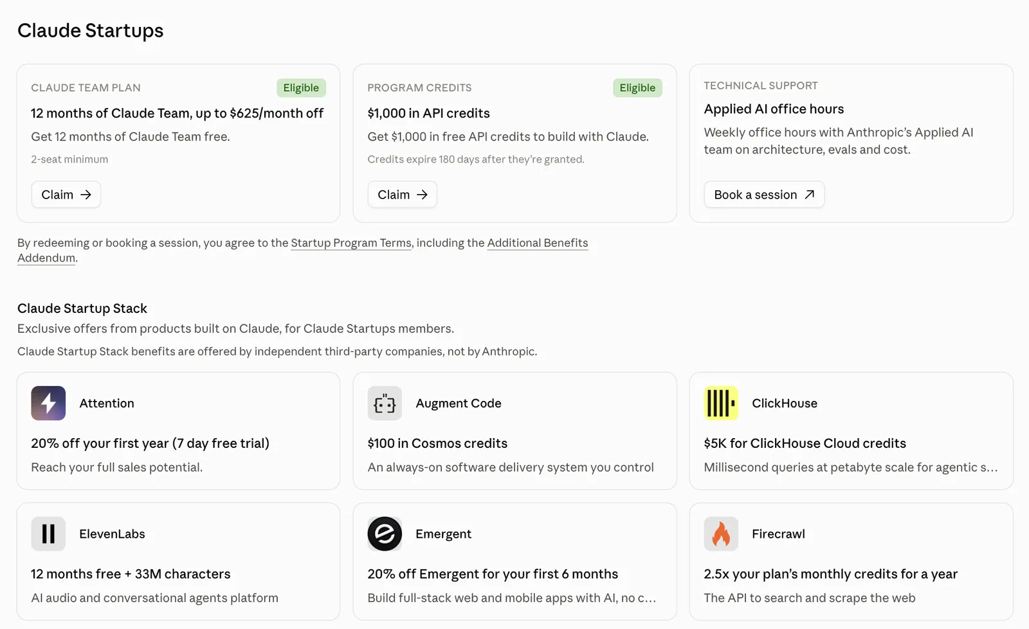Click the Firecrawl flame logo
This screenshot has width=1029, height=629.
coord(721,534)
